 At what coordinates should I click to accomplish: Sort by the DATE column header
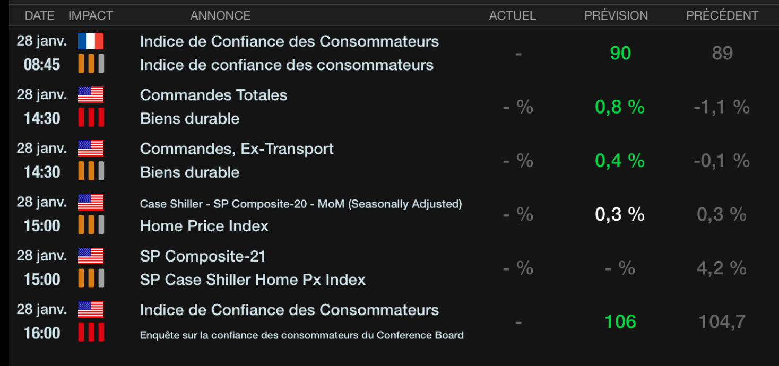click(x=39, y=16)
